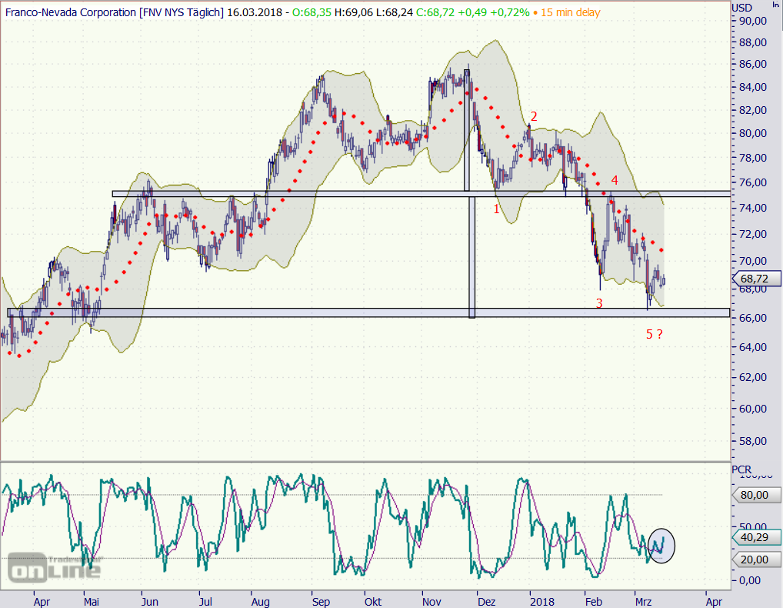
Task: Select the low value L:68,24
Action: 395,12
